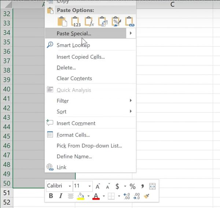Click Clear Contents in context menu
The image size is (220, 208).
tap(74, 78)
